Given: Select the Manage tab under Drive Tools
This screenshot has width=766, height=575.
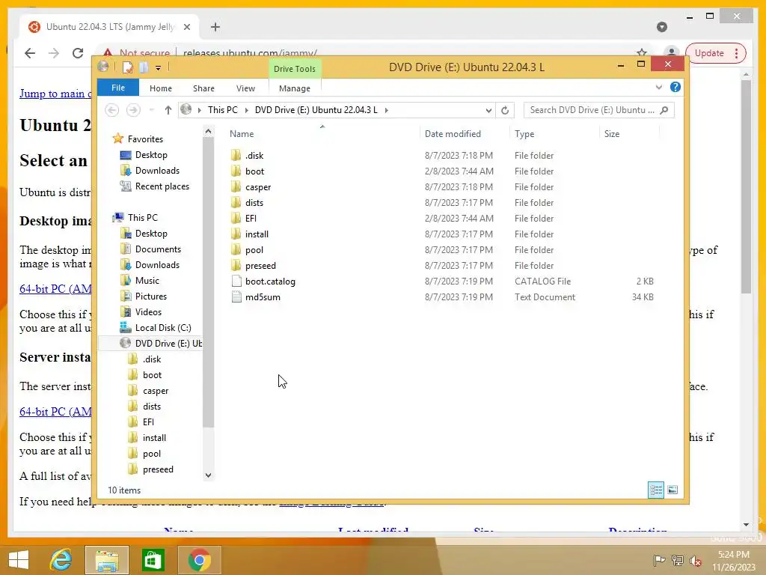Looking at the screenshot, I should [x=295, y=88].
